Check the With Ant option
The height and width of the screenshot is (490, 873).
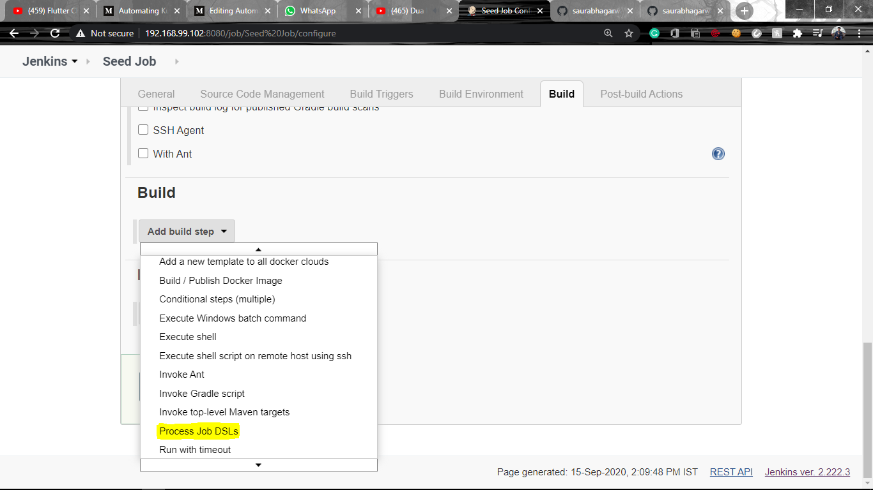(x=143, y=154)
